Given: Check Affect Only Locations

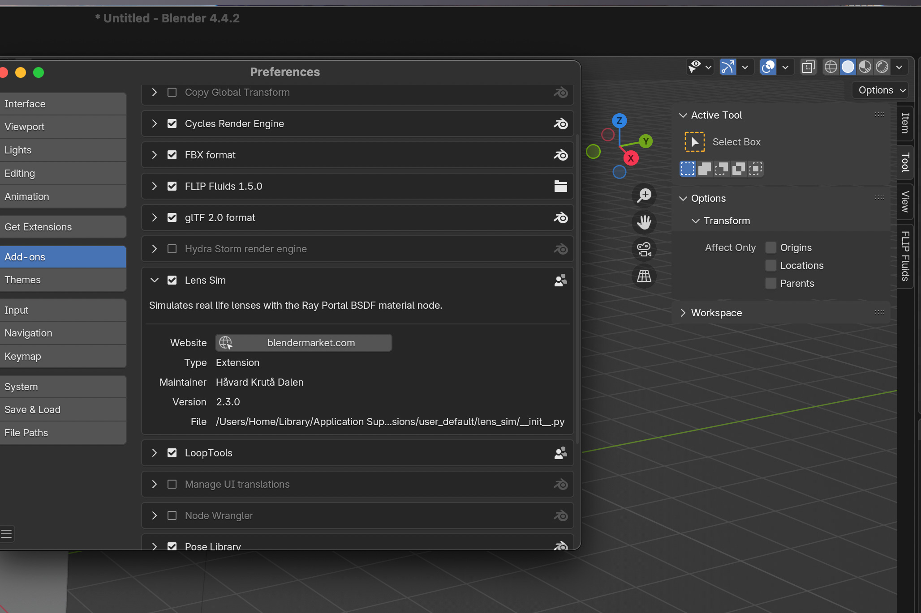Looking at the screenshot, I should click(x=770, y=265).
